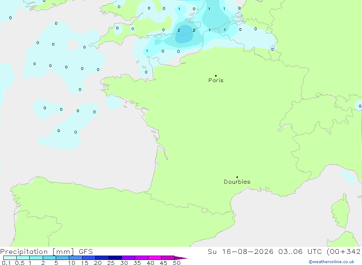Open the weatheronline.co.uk copyright link
This screenshot has width=362, height=265.
pos(332,262)
